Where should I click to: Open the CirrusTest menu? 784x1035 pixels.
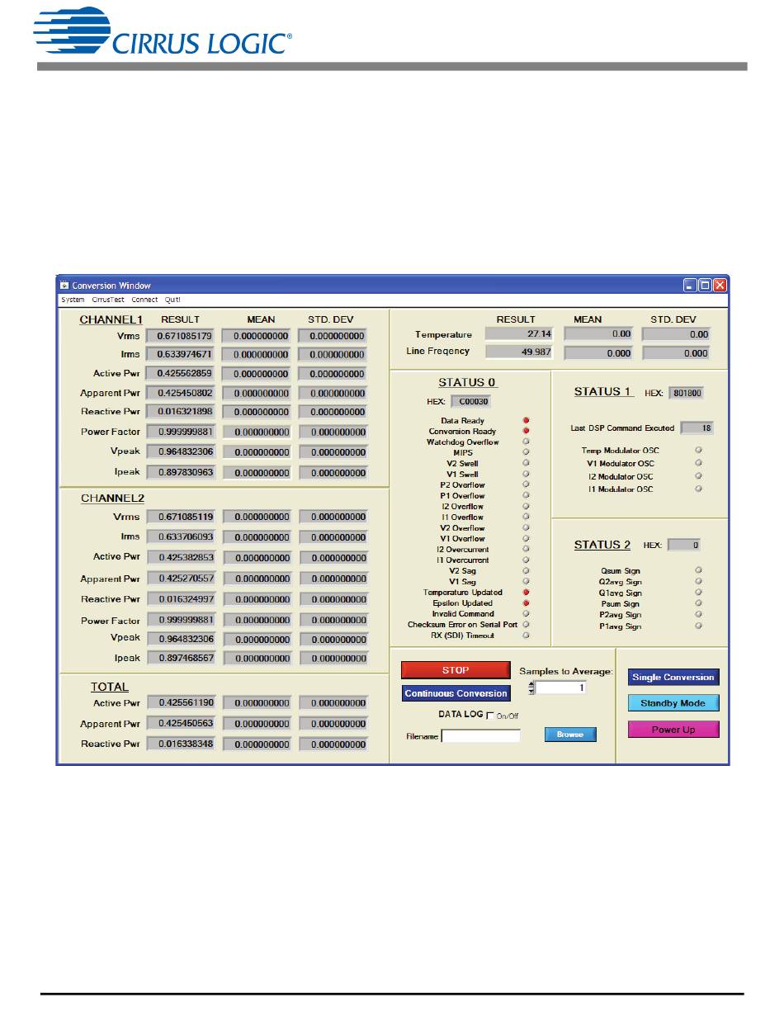(107, 300)
